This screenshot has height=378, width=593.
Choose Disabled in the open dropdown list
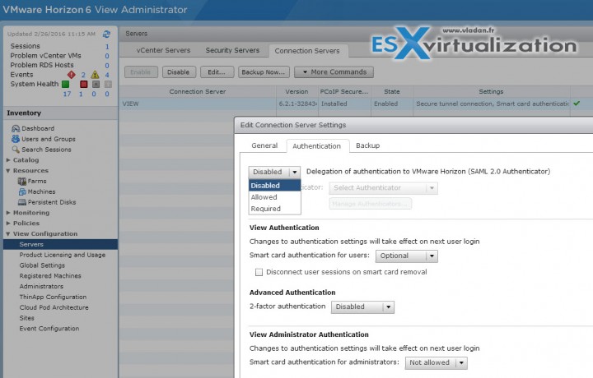pyautogui.click(x=274, y=186)
